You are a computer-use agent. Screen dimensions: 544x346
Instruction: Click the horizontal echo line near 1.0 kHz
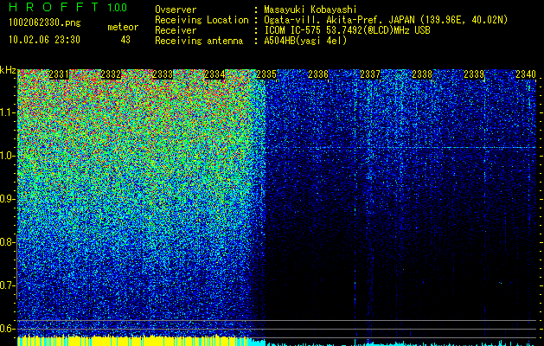point(400,148)
